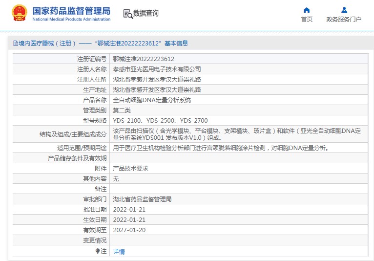Click the 产品储存条件及有效期 label
The image size is (374, 261).
tap(77, 158)
